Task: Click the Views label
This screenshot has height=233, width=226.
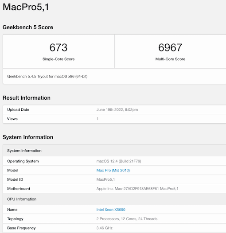Action: click(12, 119)
